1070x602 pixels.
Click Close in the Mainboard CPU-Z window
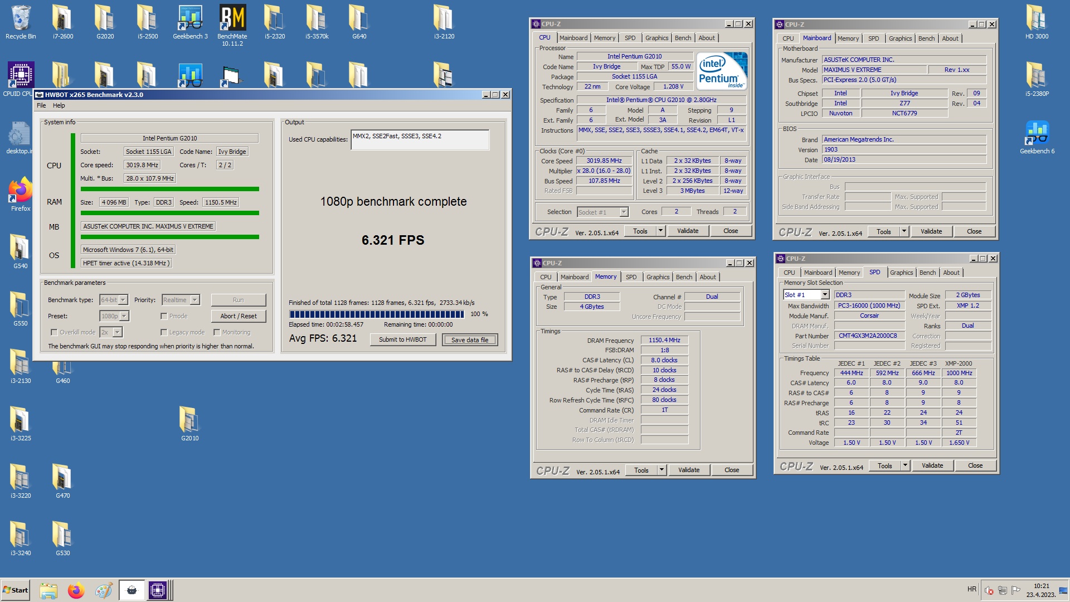click(x=974, y=231)
